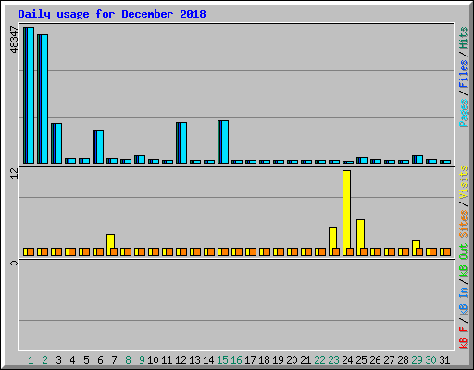Click day label 10 on the x-axis

[x=153, y=360]
